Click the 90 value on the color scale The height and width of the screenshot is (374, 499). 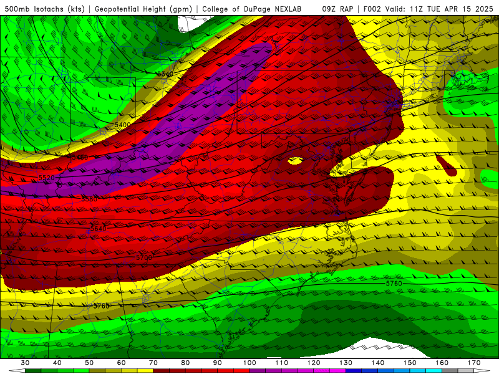218,363
